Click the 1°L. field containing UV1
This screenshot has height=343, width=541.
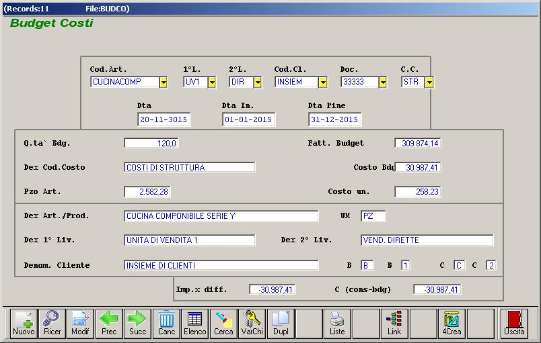(196, 82)
